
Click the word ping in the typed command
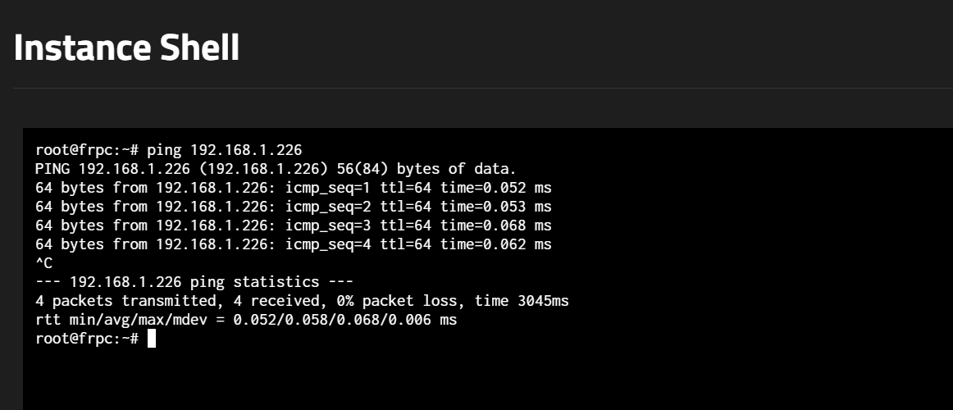tap(164, 150)
